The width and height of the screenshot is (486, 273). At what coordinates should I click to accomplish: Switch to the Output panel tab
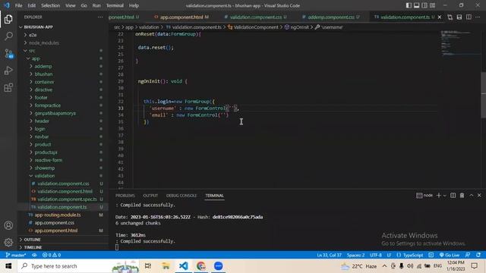tap(150, 196)
